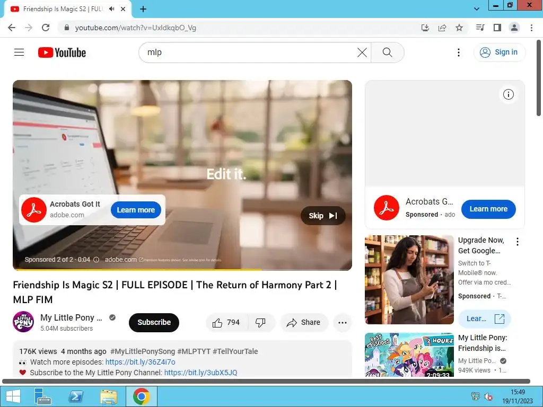This screenshot has height=407, width=543.
Task: Open ad info icon in sidebar ad
Action: click(x=508, y=94)
